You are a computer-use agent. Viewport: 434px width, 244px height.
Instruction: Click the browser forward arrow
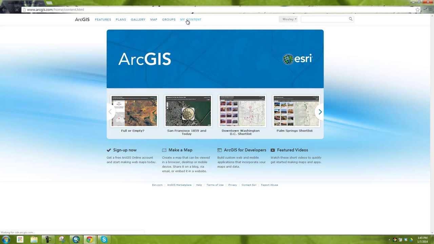point(10,9)
